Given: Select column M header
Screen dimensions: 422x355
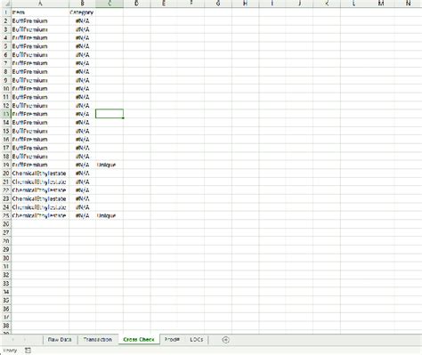Looking at the screenshot, I should point(381,4).
